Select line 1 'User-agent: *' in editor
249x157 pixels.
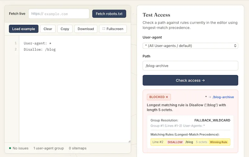coord(37,43)
